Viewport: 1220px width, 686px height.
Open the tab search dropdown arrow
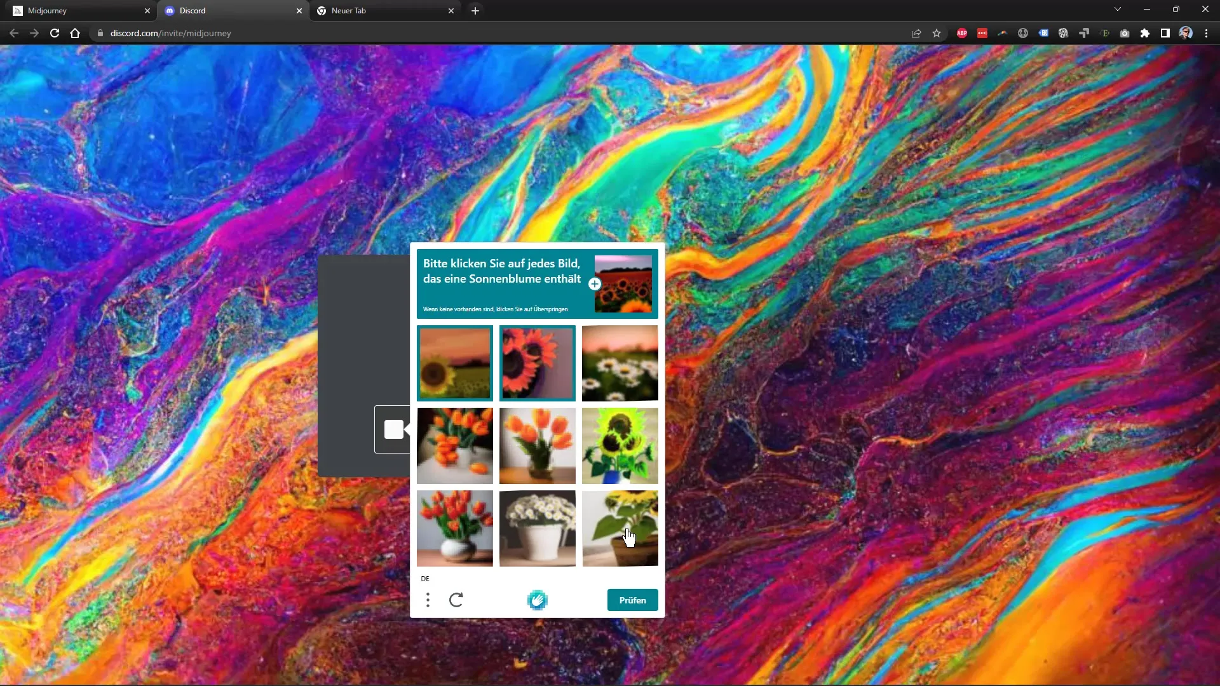point(1118,10)
